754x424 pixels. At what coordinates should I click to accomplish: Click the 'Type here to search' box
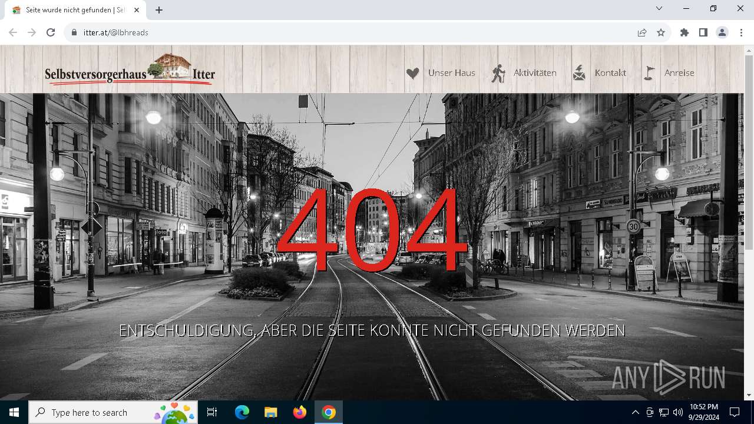pyautogui.click(x=113, y=412)
